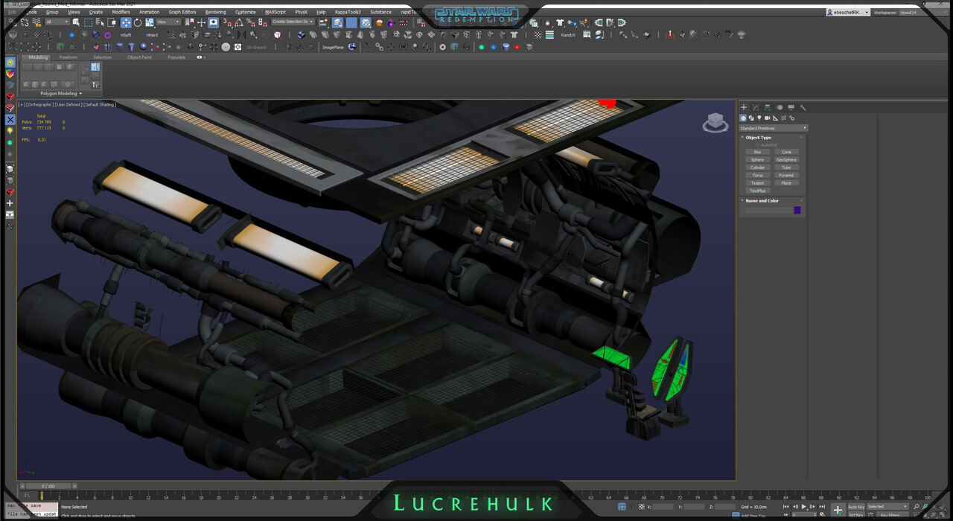Screen dimensions: 953x521
Task: Switch to the Populate ribbon tab
Action: [176, 57]
